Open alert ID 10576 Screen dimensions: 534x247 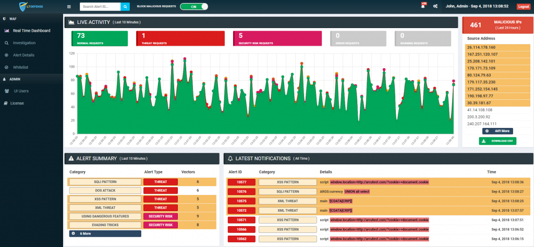pos(241,192)
